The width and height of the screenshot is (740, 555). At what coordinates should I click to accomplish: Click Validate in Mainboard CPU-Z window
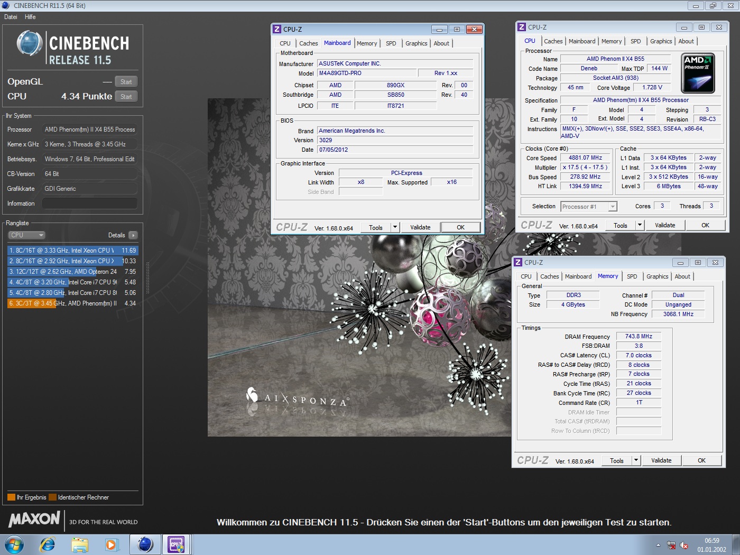[420, 227]
